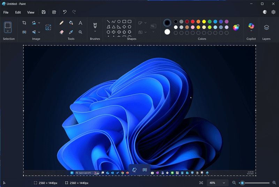The image size is (279, 187).
Task: Choose the Eraser tool
Action: (x=62, y=32)
